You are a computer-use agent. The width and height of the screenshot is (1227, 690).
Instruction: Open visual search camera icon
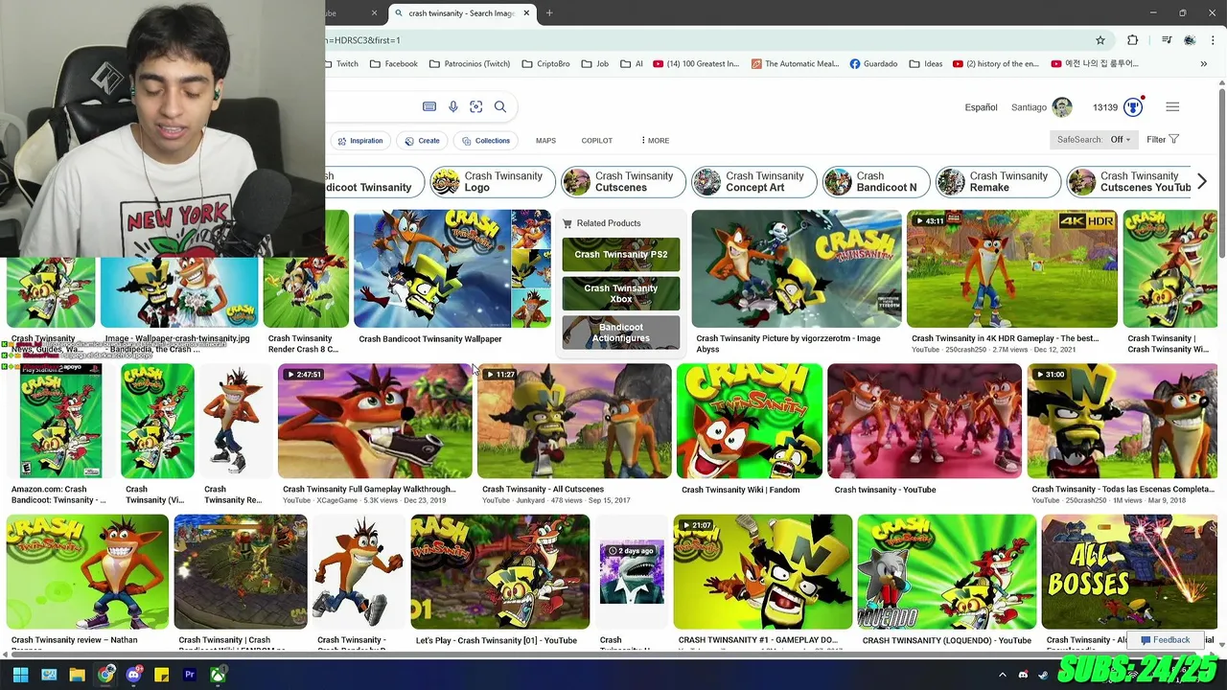tap(476, 106)
